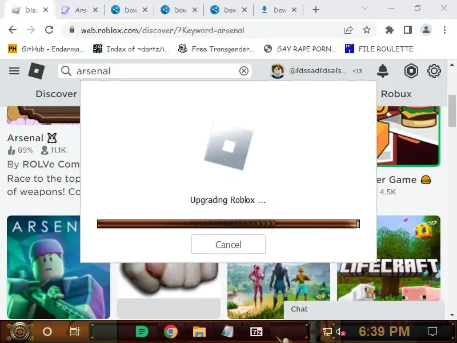This screenshot has width=457, height=343.
Task: Click the address bar URL
Action: [x=162, y=30]
